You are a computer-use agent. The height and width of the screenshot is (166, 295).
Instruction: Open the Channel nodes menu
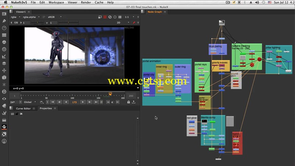pyautogui.click(x=4, y=35)
